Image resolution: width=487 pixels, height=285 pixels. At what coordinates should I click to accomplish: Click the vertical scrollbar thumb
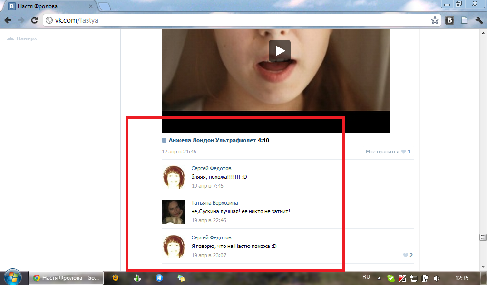483,237
